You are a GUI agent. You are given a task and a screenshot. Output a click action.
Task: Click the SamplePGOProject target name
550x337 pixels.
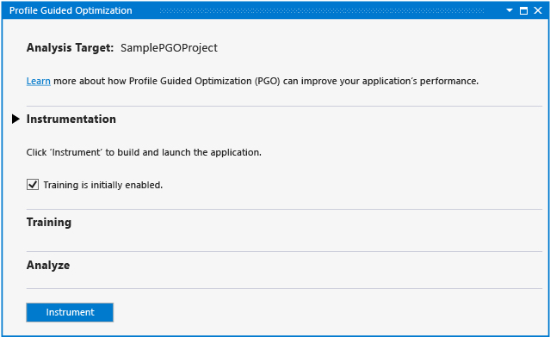coord(169,47)
